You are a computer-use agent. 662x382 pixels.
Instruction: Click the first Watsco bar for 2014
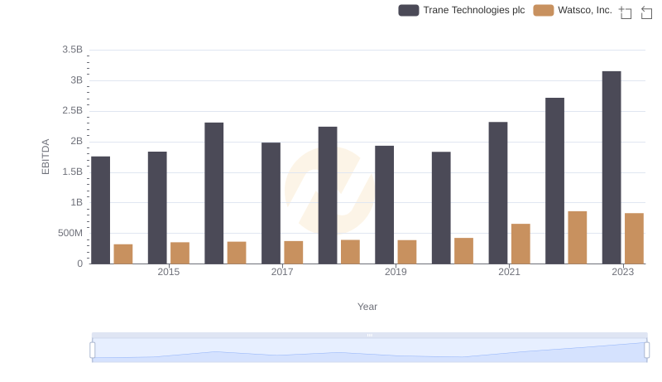pyautogui.click(x=123, y=254)
